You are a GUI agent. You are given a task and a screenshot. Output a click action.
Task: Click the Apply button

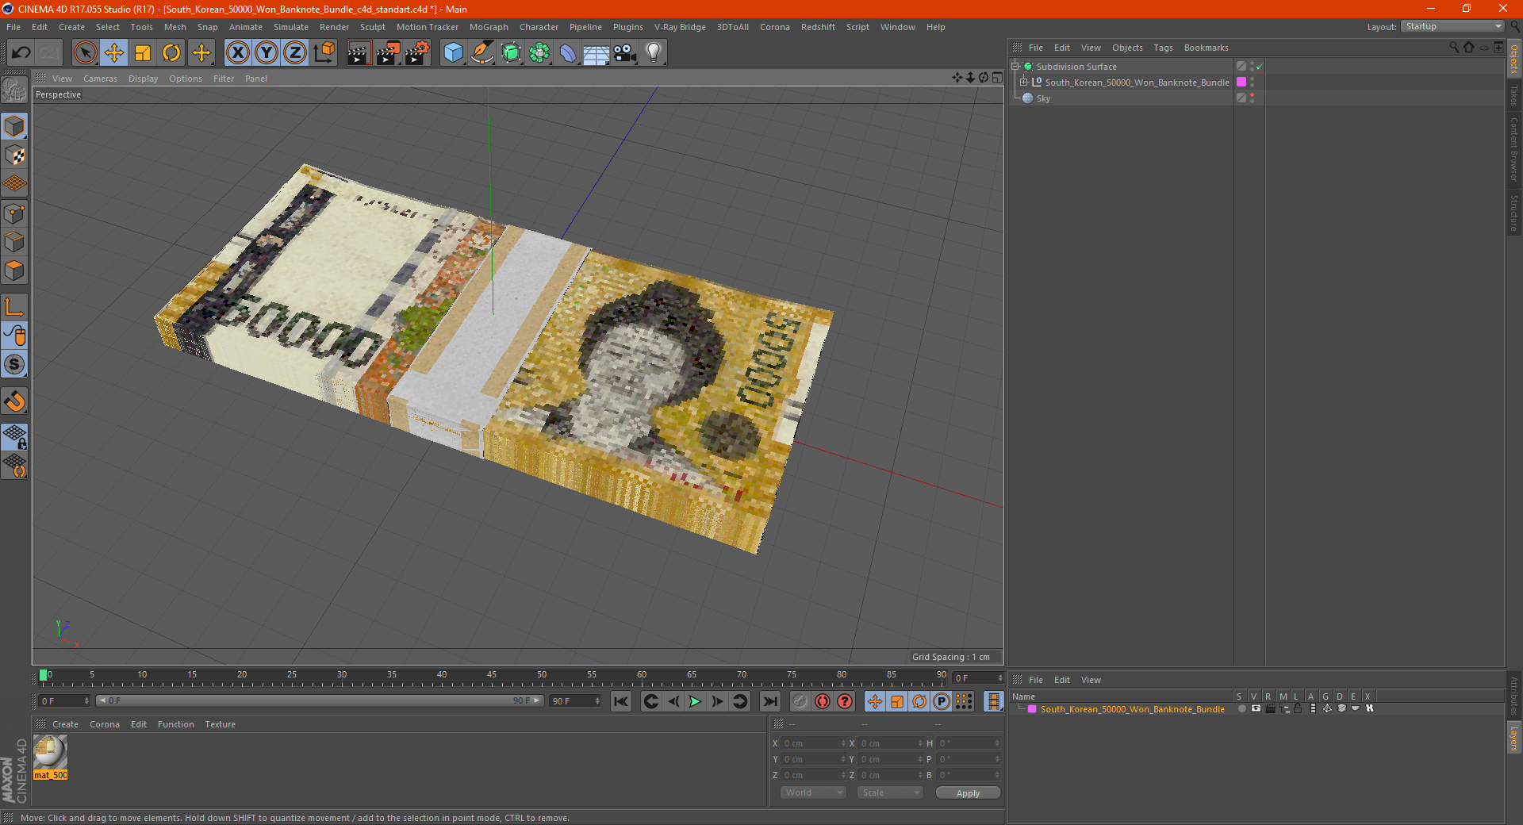coord(968,793)
